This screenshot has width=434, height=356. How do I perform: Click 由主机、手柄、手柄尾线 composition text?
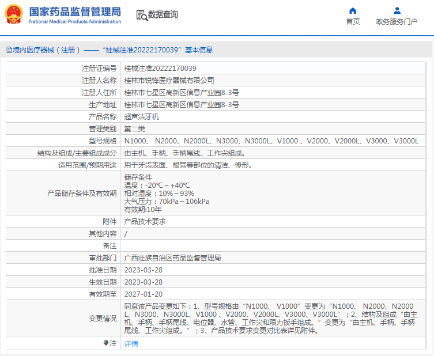[x=184, y=153]
